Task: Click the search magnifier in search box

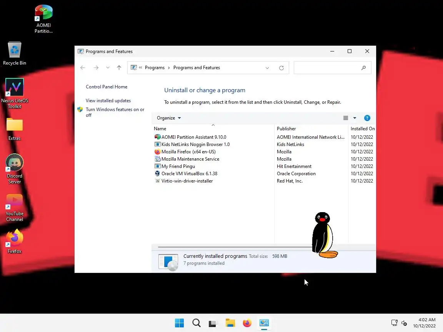Action: [364, 68]
